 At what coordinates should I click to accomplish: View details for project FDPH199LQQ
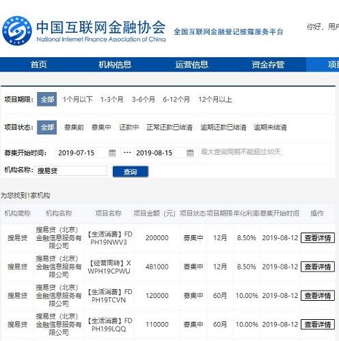click(318, 324)
